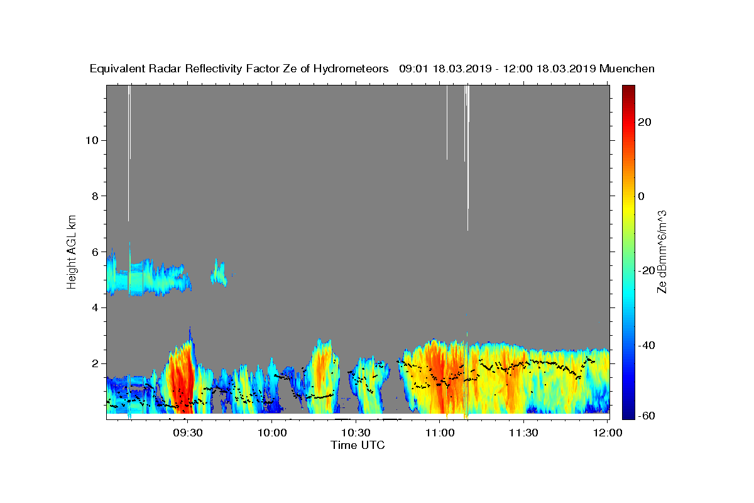
Task: Click the height axis label 10
Action: click(91, 140)
